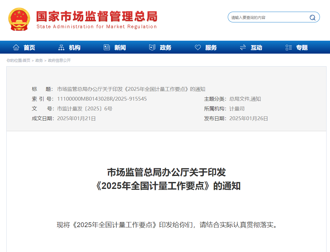Click the 首页 breadcrumb link
Viewport: 330px width, 252px height.
click(x=27, y=61)
